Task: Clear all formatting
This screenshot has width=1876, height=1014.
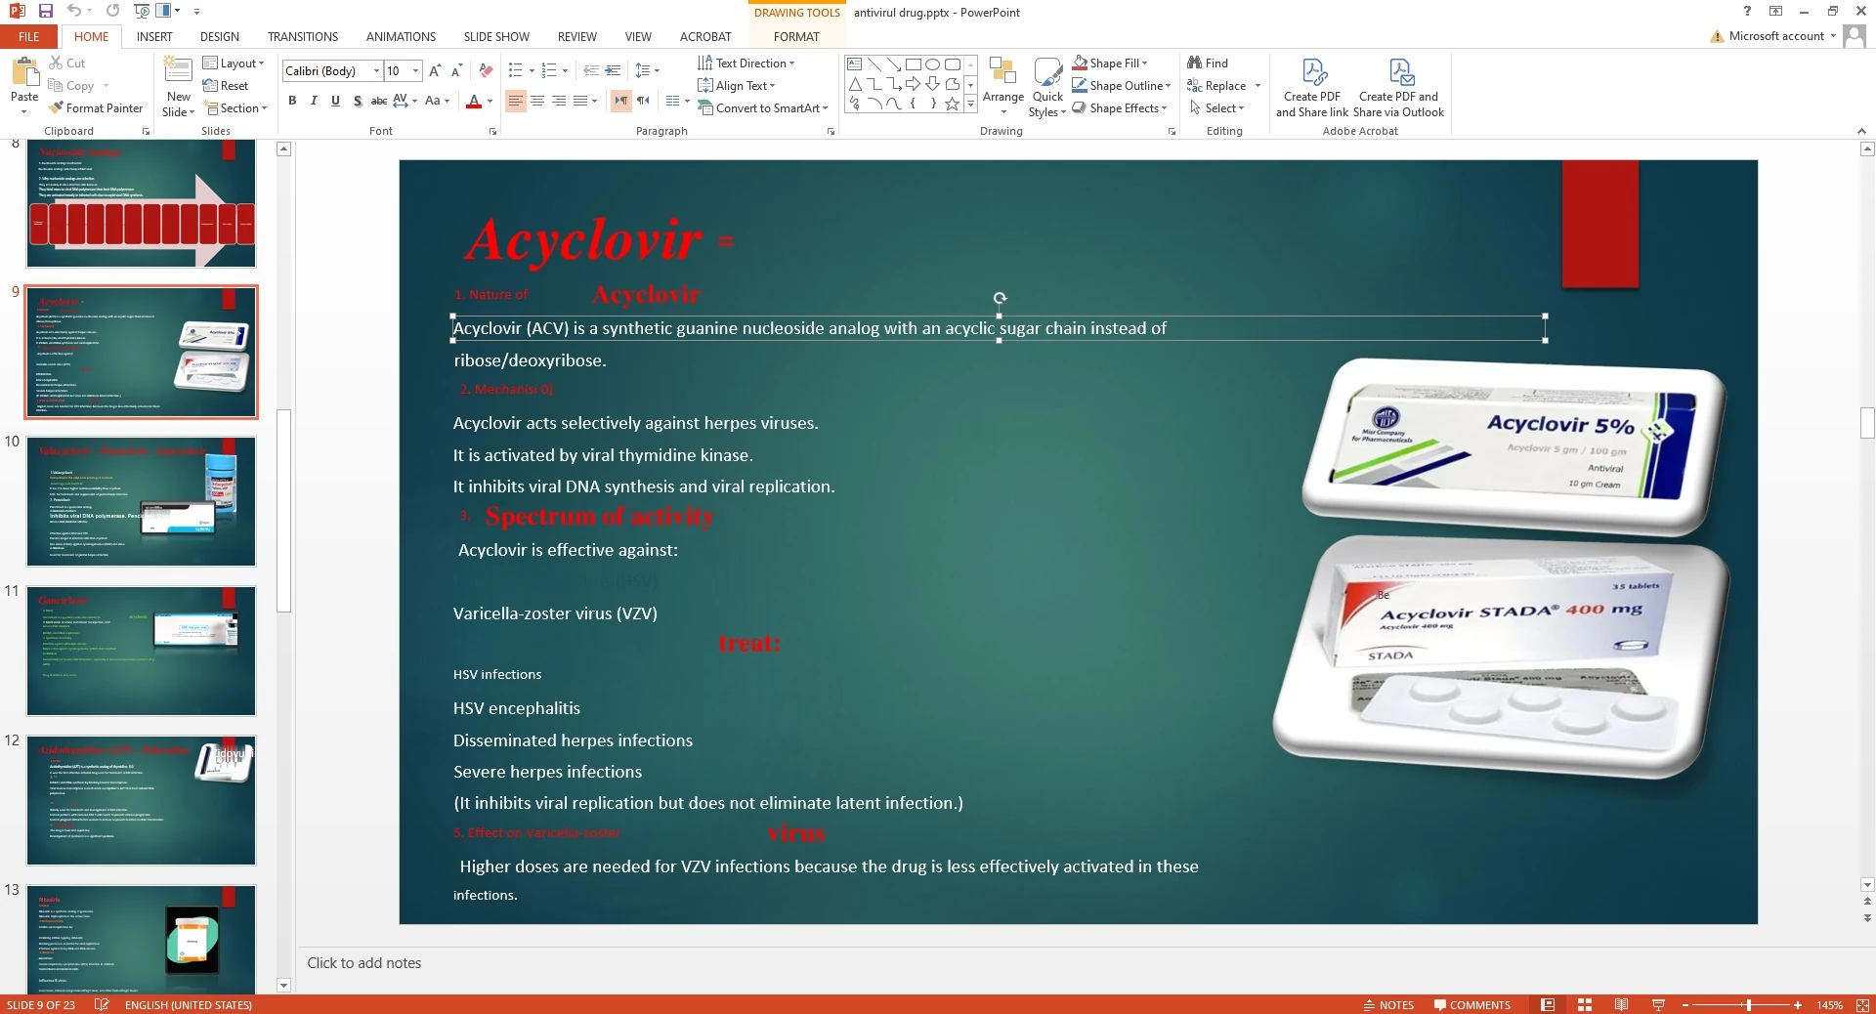Action: click(x=486, y=70)
